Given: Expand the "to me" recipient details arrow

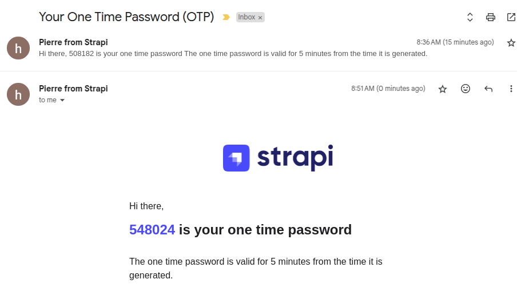Looking at the screenshot, I should click(x=62, y=100).
